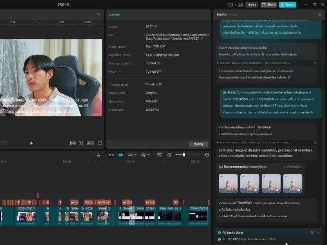Click info icon beside first credits notice
This screenshot has height=245, width=327.
pyautogui.click(x=315, y=63)
